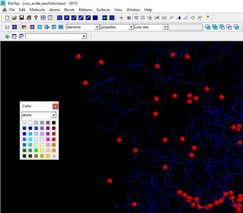Create a new document with blank-page icon
The height and width of the screenshot is (213, 243).
[x=7, y=18]
